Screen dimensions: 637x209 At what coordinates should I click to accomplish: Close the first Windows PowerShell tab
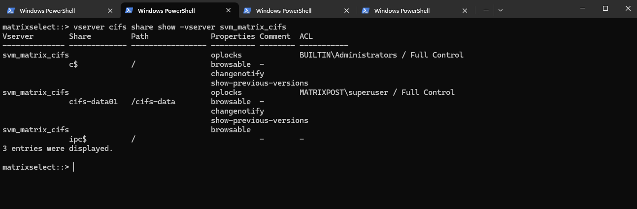point(110,10)
